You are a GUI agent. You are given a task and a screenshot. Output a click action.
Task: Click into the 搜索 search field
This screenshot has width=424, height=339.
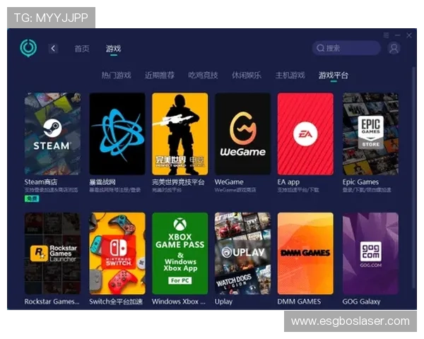[x=346, y=48]
